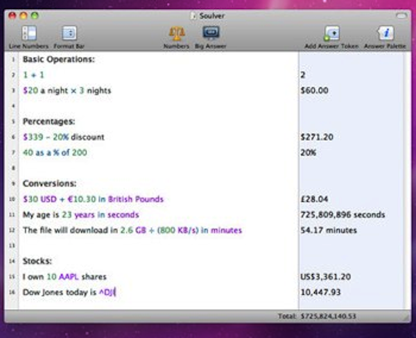
Task: Click the '40 as a % of 200' line
Action: (x=55, y=153)
